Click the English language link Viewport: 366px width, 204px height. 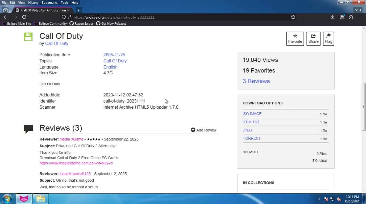click(110, 67)
